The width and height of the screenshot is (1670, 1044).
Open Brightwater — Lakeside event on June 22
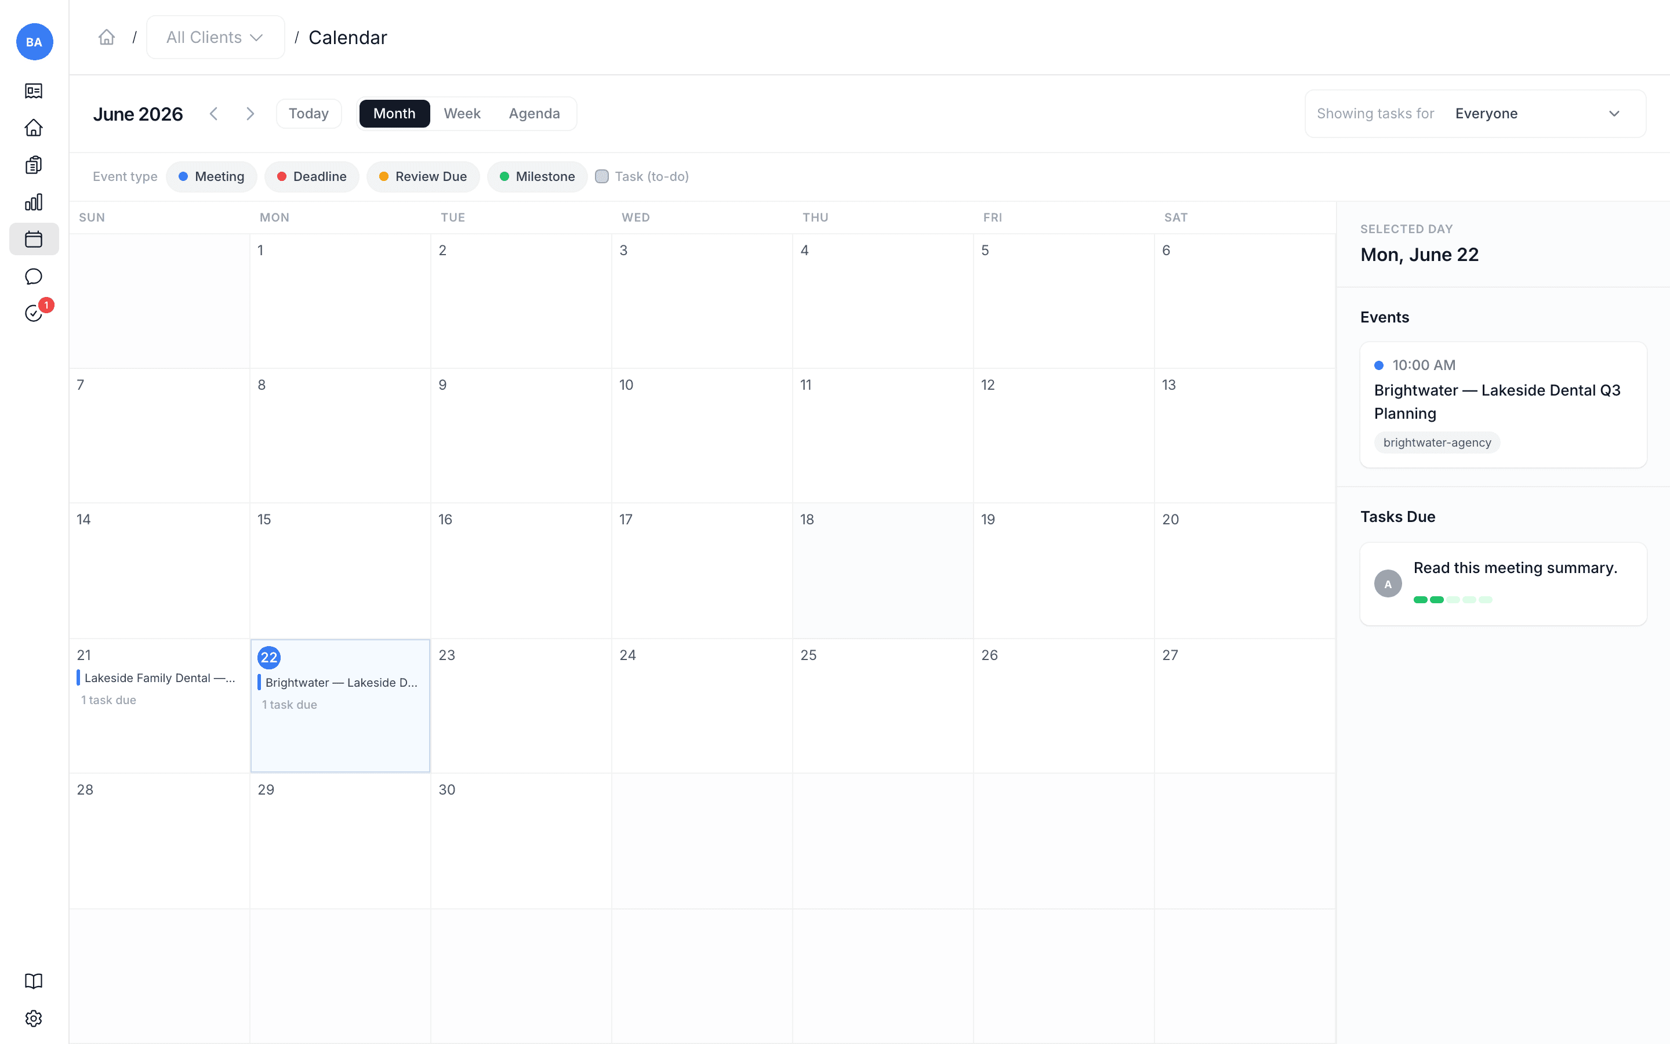(x=340, y=683)
